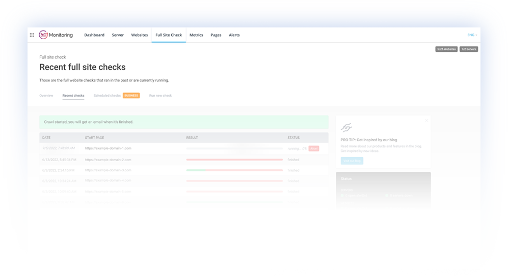Click the Visit our Blog button
The height and width of the screenshot is (276, 508).
tap(352, 161)
